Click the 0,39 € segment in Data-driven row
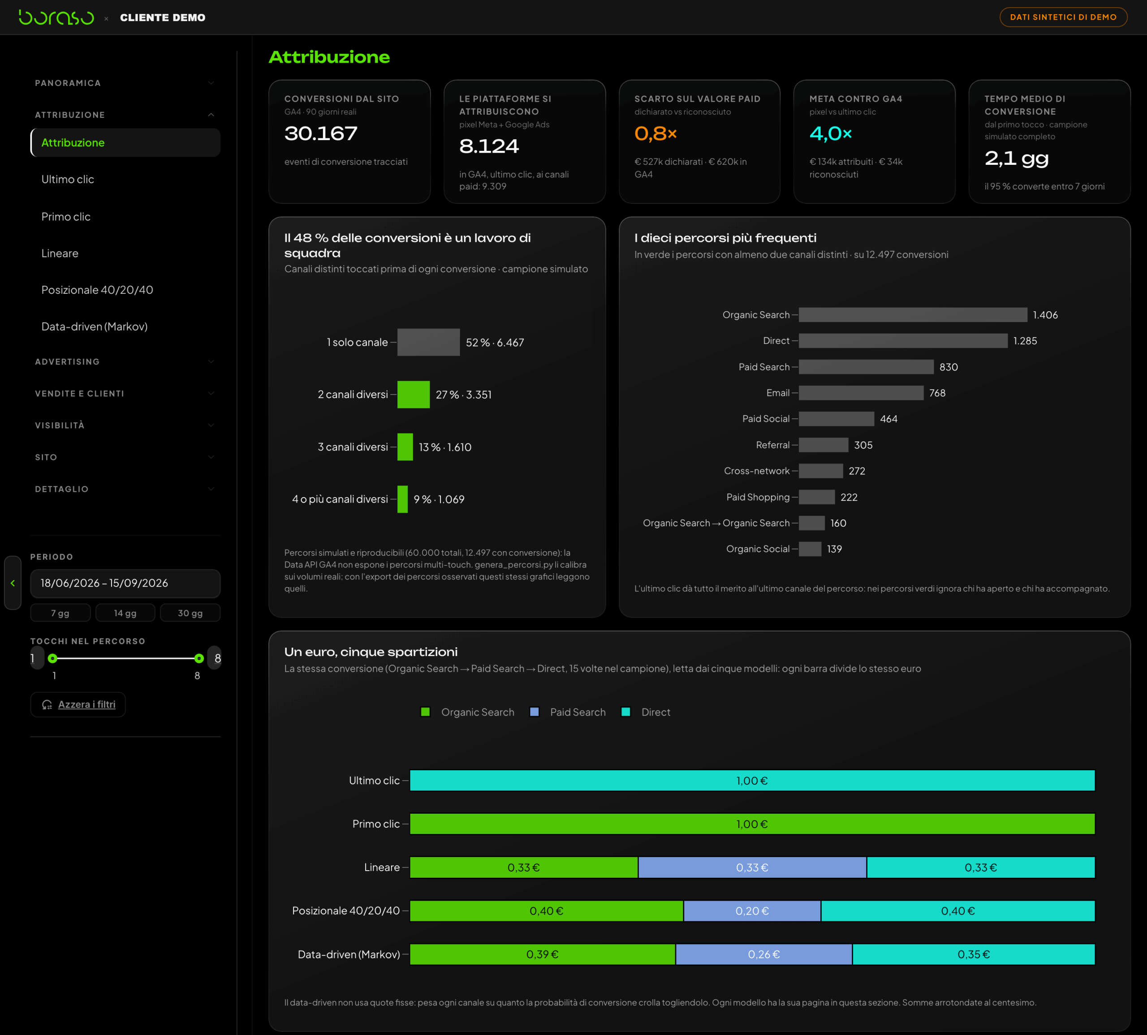The image size is (1147, 1035). pyautogui.click(x=542, y=954)
